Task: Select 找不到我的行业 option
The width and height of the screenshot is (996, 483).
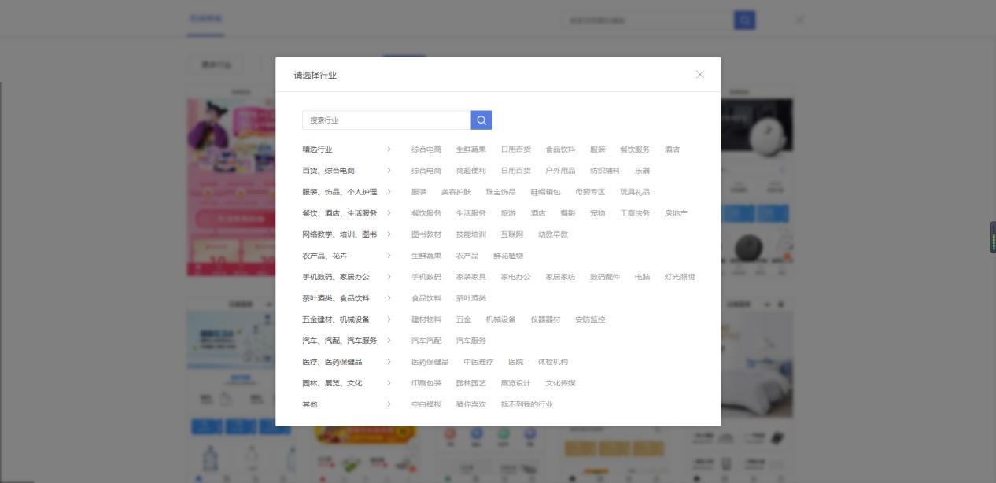Action: [527, 404]
